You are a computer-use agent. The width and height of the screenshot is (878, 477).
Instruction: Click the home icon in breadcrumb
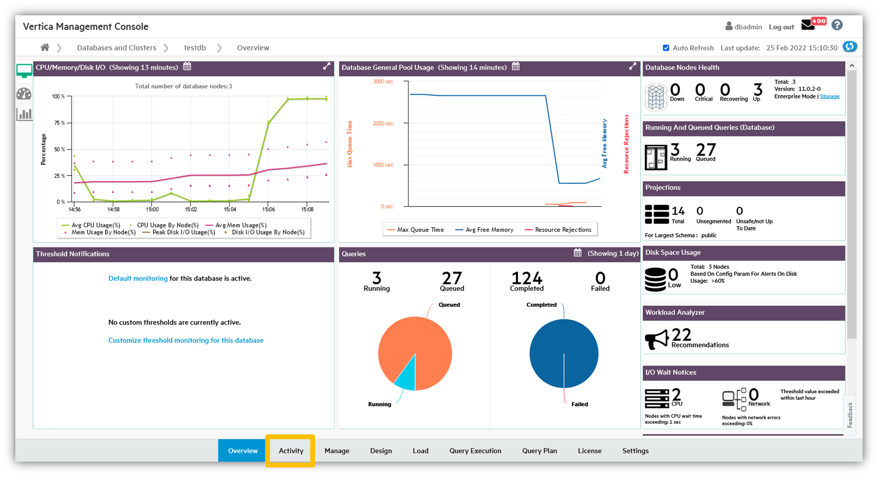click(x=45, y=47)
